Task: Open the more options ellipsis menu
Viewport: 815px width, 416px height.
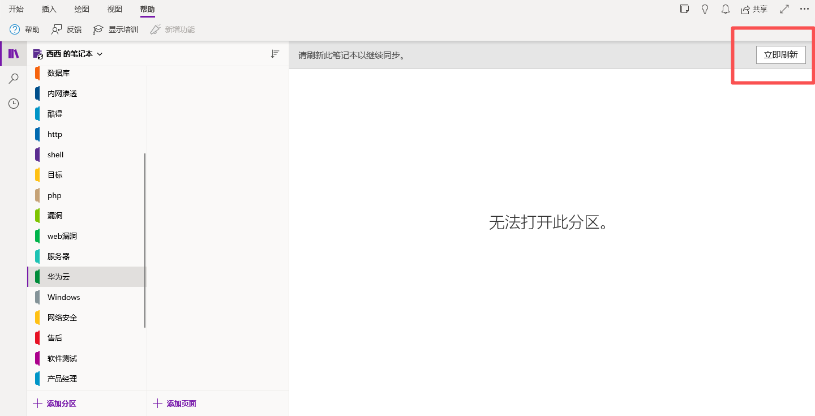Action: [x=804, y=9]
